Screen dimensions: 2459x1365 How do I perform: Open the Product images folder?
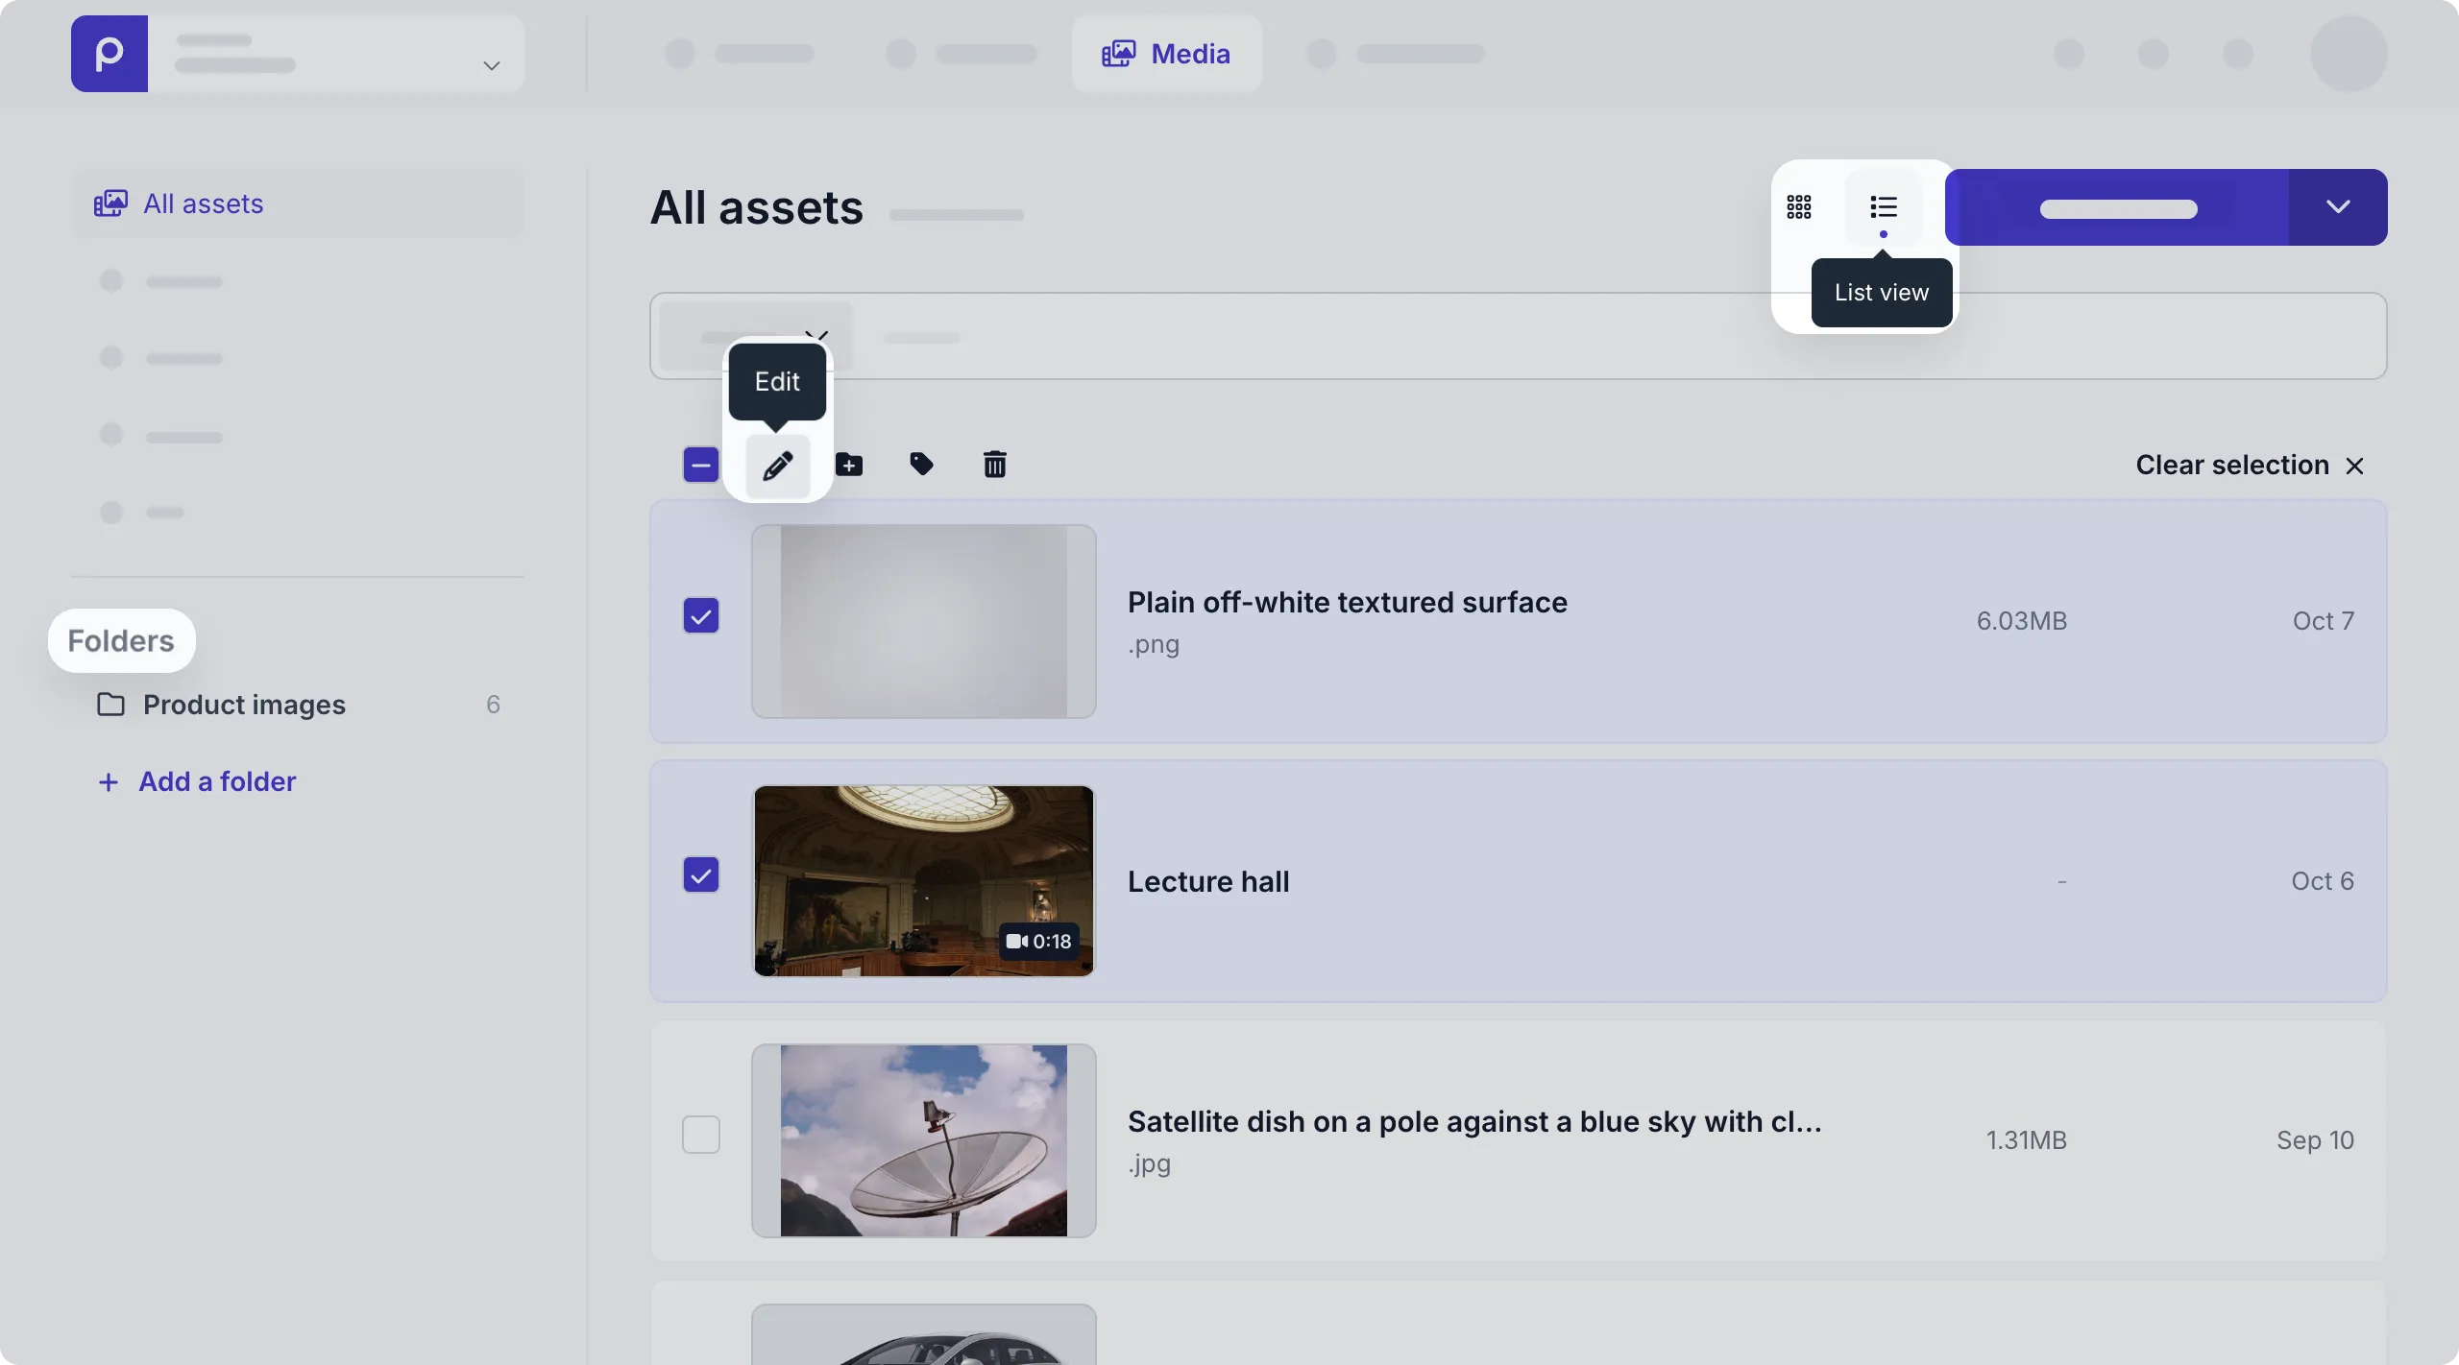pyautogui.click(x=299, y=705)
